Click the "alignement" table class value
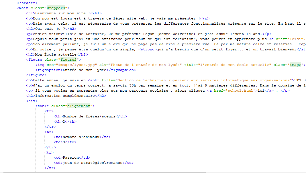The width and height of the screenshot is (306, 173). 79,106
